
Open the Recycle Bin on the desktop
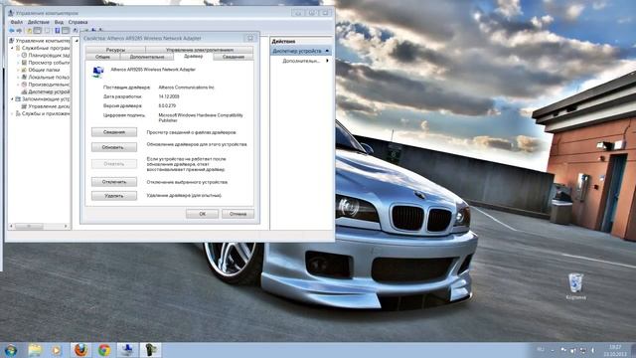[575, 286]
